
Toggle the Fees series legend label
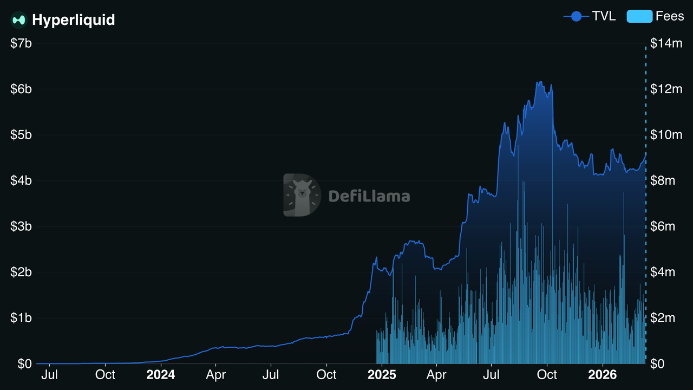pyautogui.click(x=670, y=16)
